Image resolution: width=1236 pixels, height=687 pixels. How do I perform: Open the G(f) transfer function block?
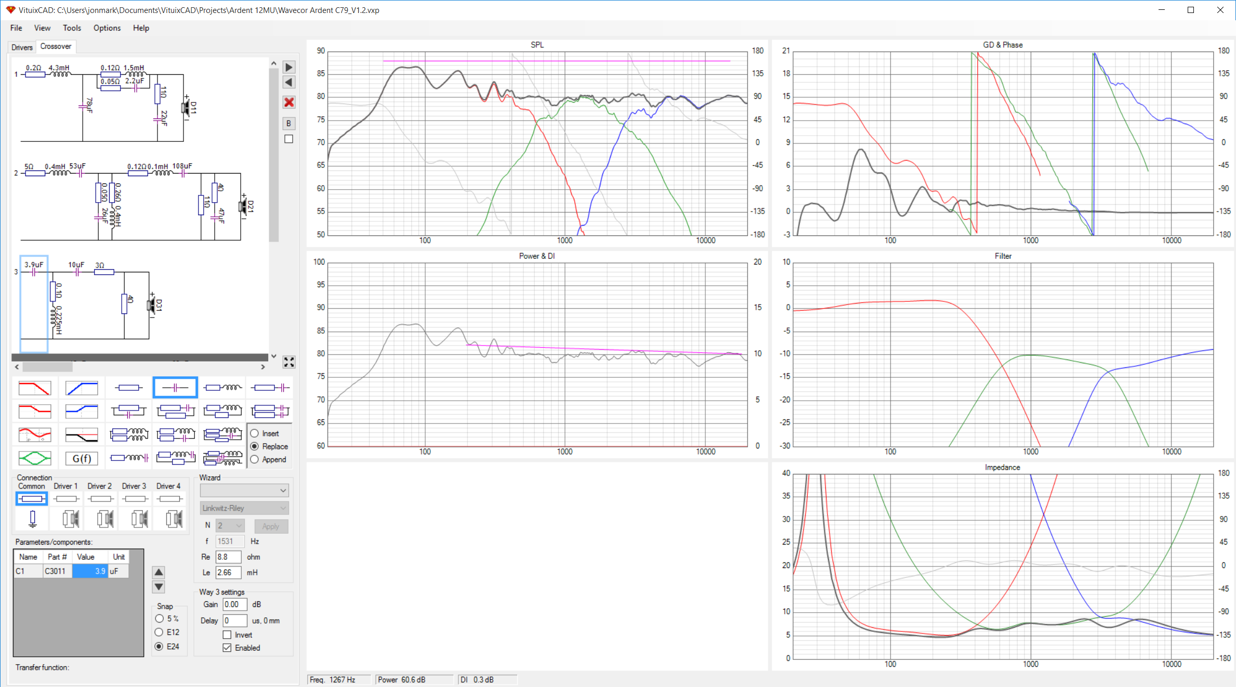tap(82, 458)
